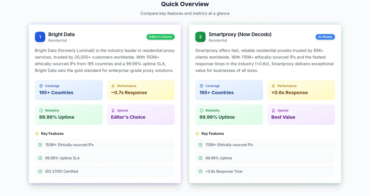Click the Quick Overview heading
370x196 pixels.
point(185,4)
